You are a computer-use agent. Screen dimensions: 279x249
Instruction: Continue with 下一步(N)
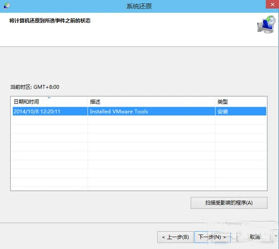[x=213, y=237]
